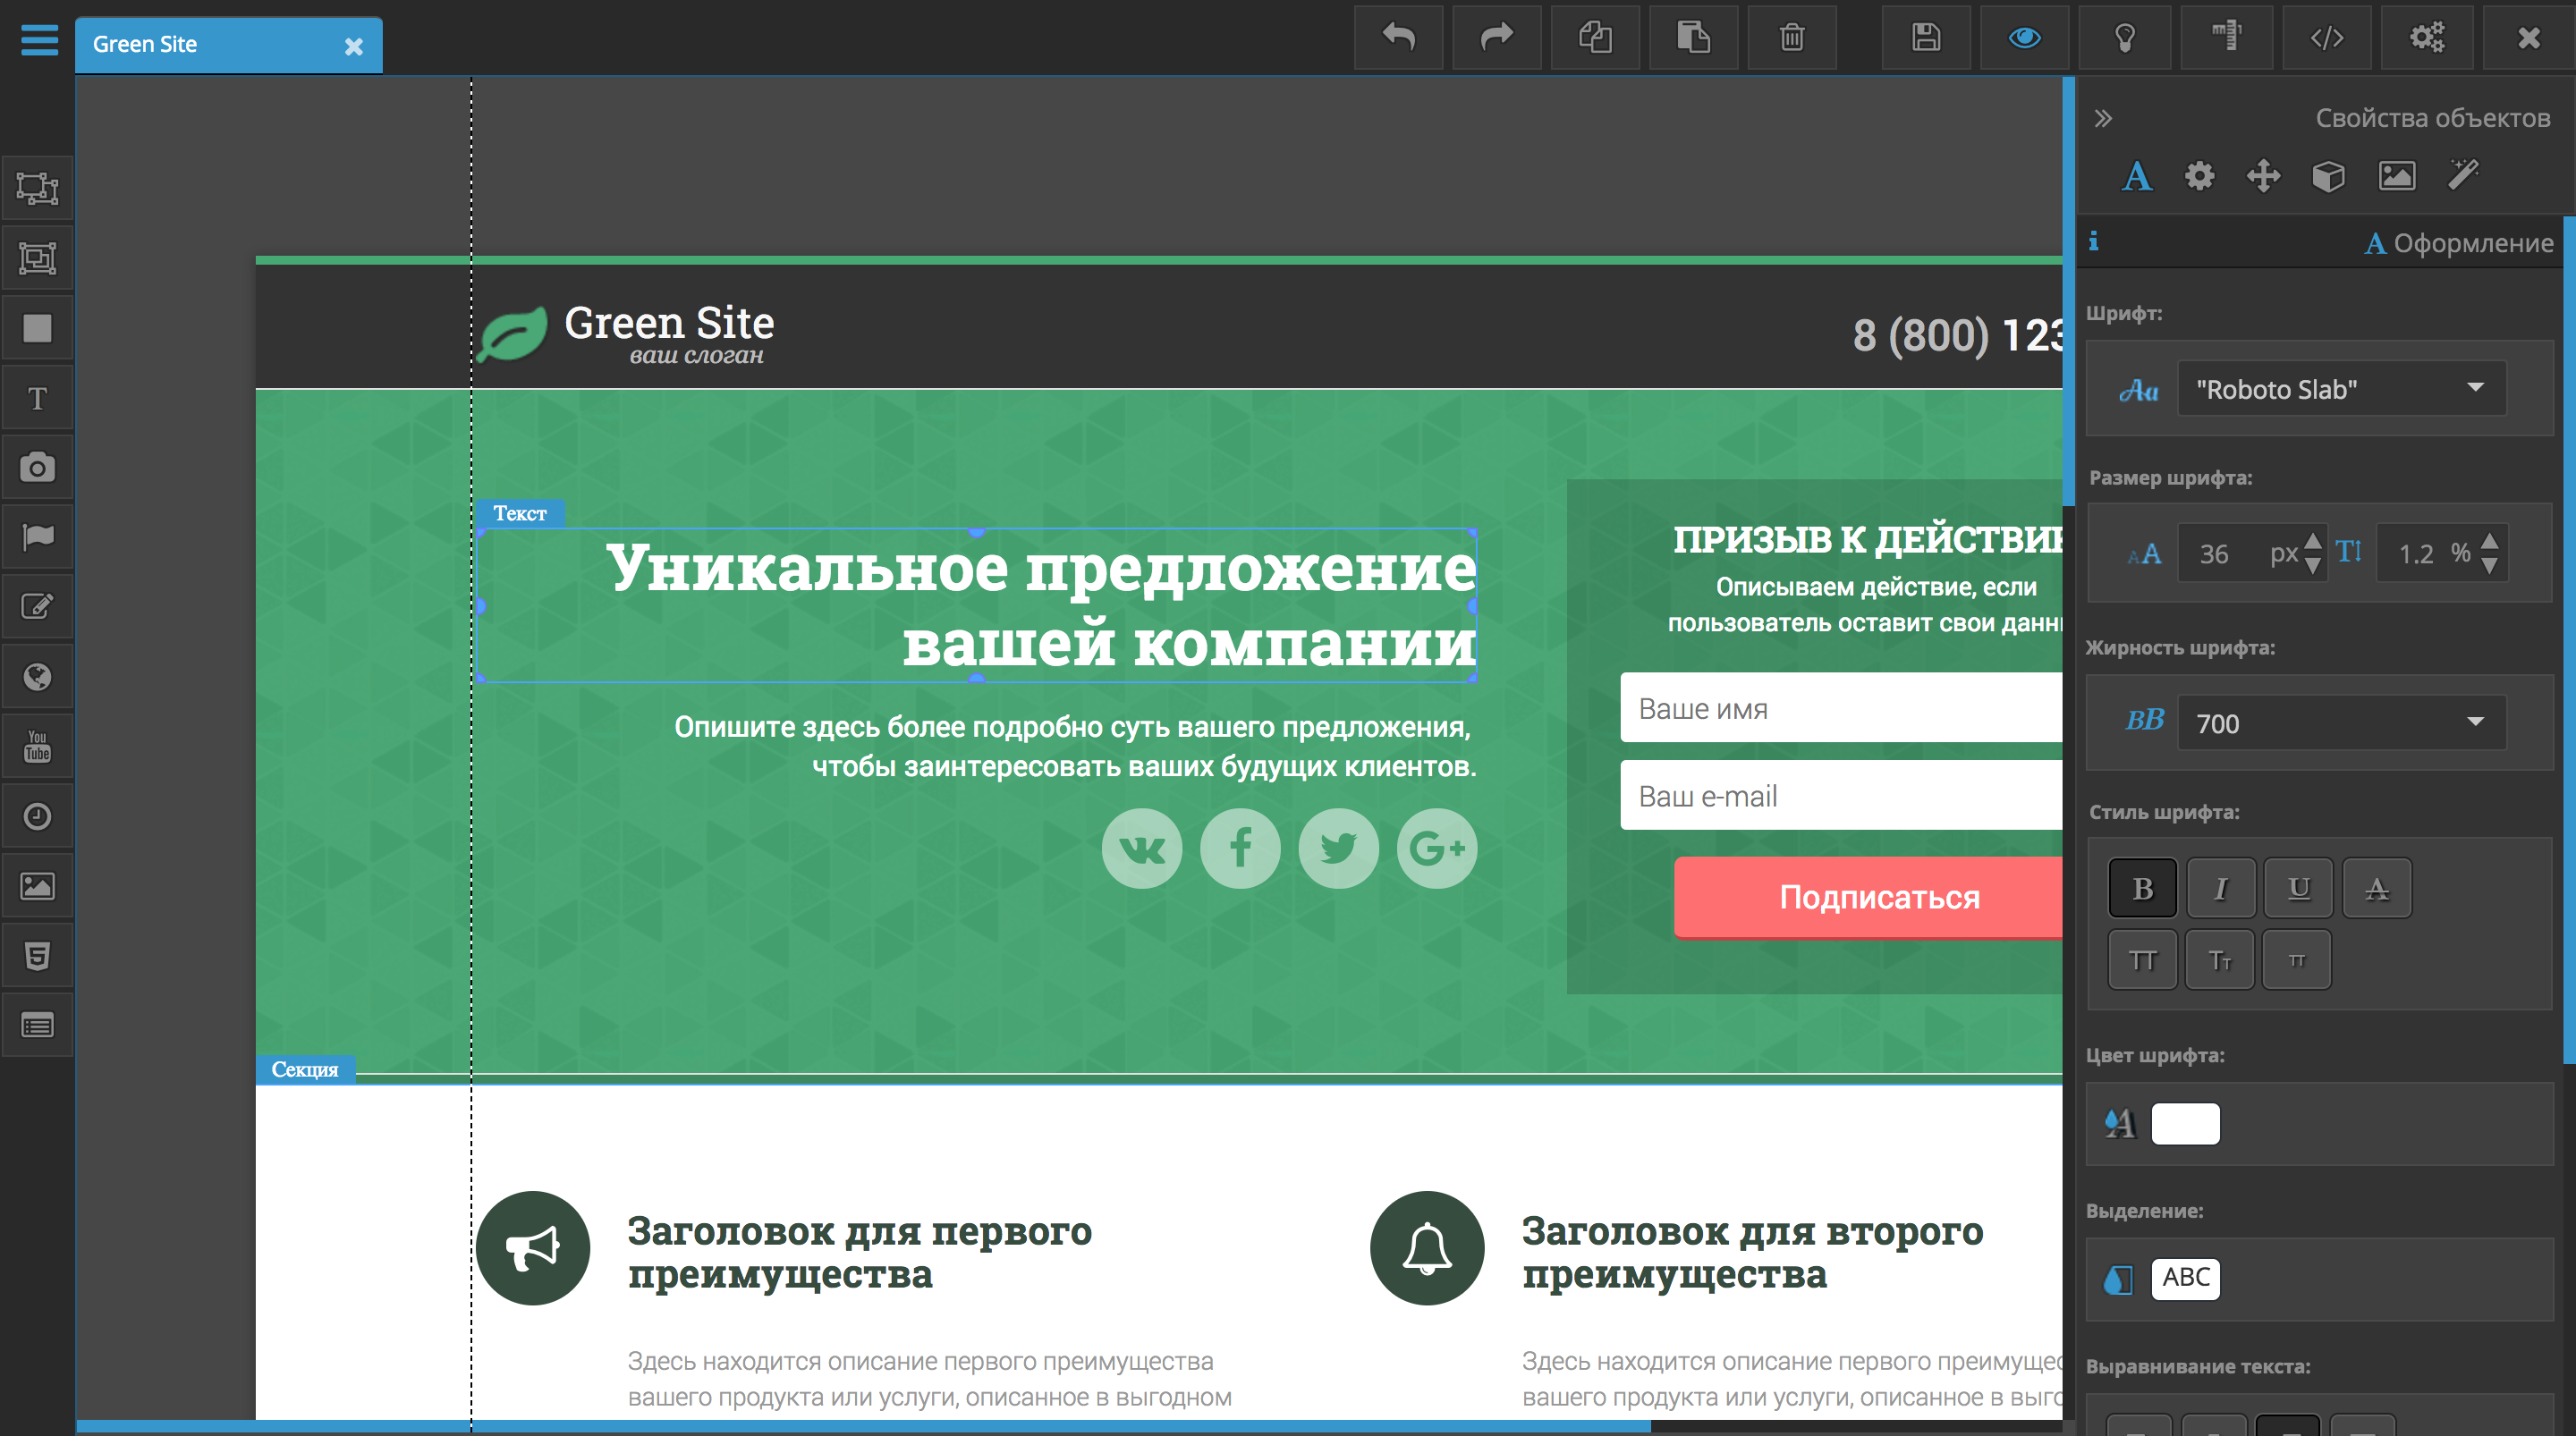Open site preview with the eye icon
Image resolution: width=2576 pixels, height=1436 pixels.
[x=2023, y=37]
